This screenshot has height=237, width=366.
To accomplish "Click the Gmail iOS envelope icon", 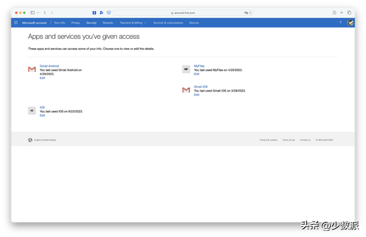I will 186,90.
